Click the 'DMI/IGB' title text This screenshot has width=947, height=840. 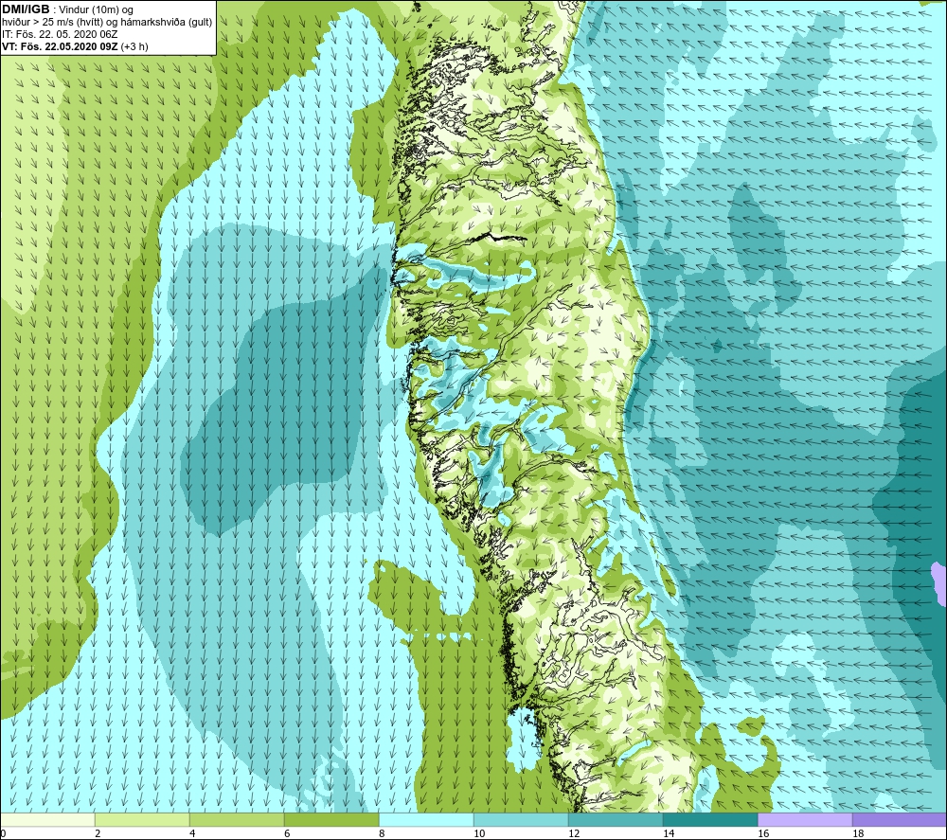(x=26, y=9)
